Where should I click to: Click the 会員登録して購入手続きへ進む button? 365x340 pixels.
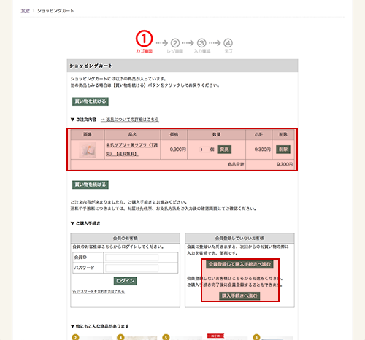pos(239,264)
